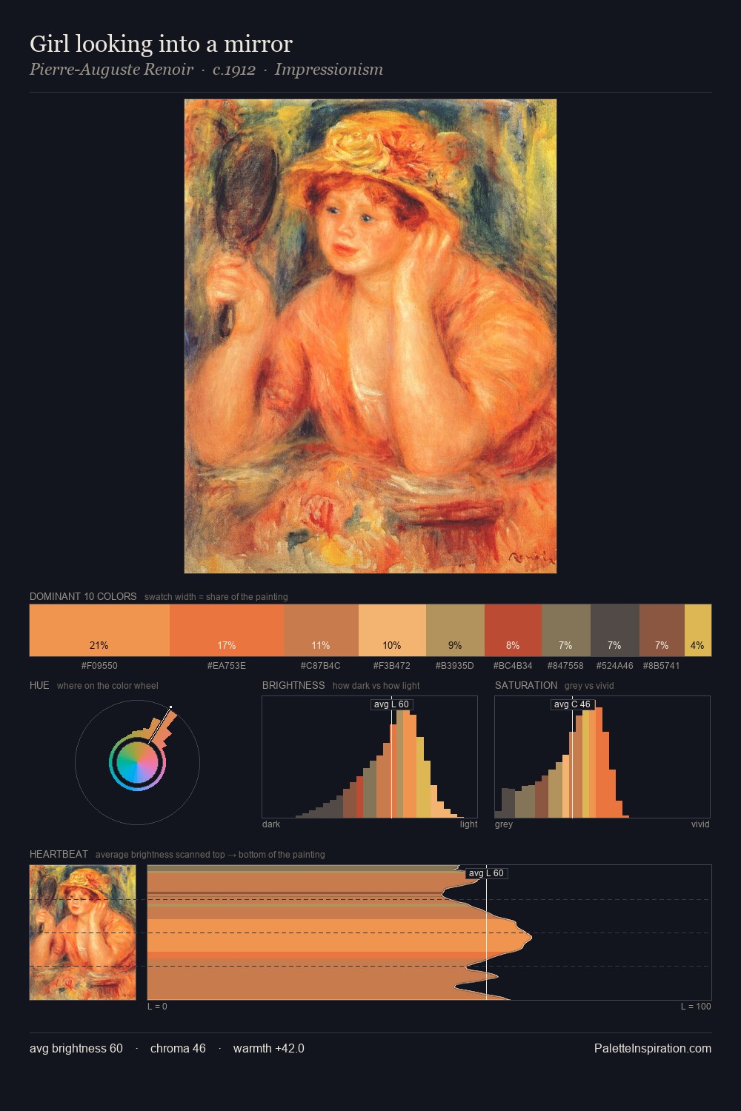Screen dimensions: 741x1111
Task: Select the 10% light peach swatch
Action: pyautogui.click(x=392, y=630)
